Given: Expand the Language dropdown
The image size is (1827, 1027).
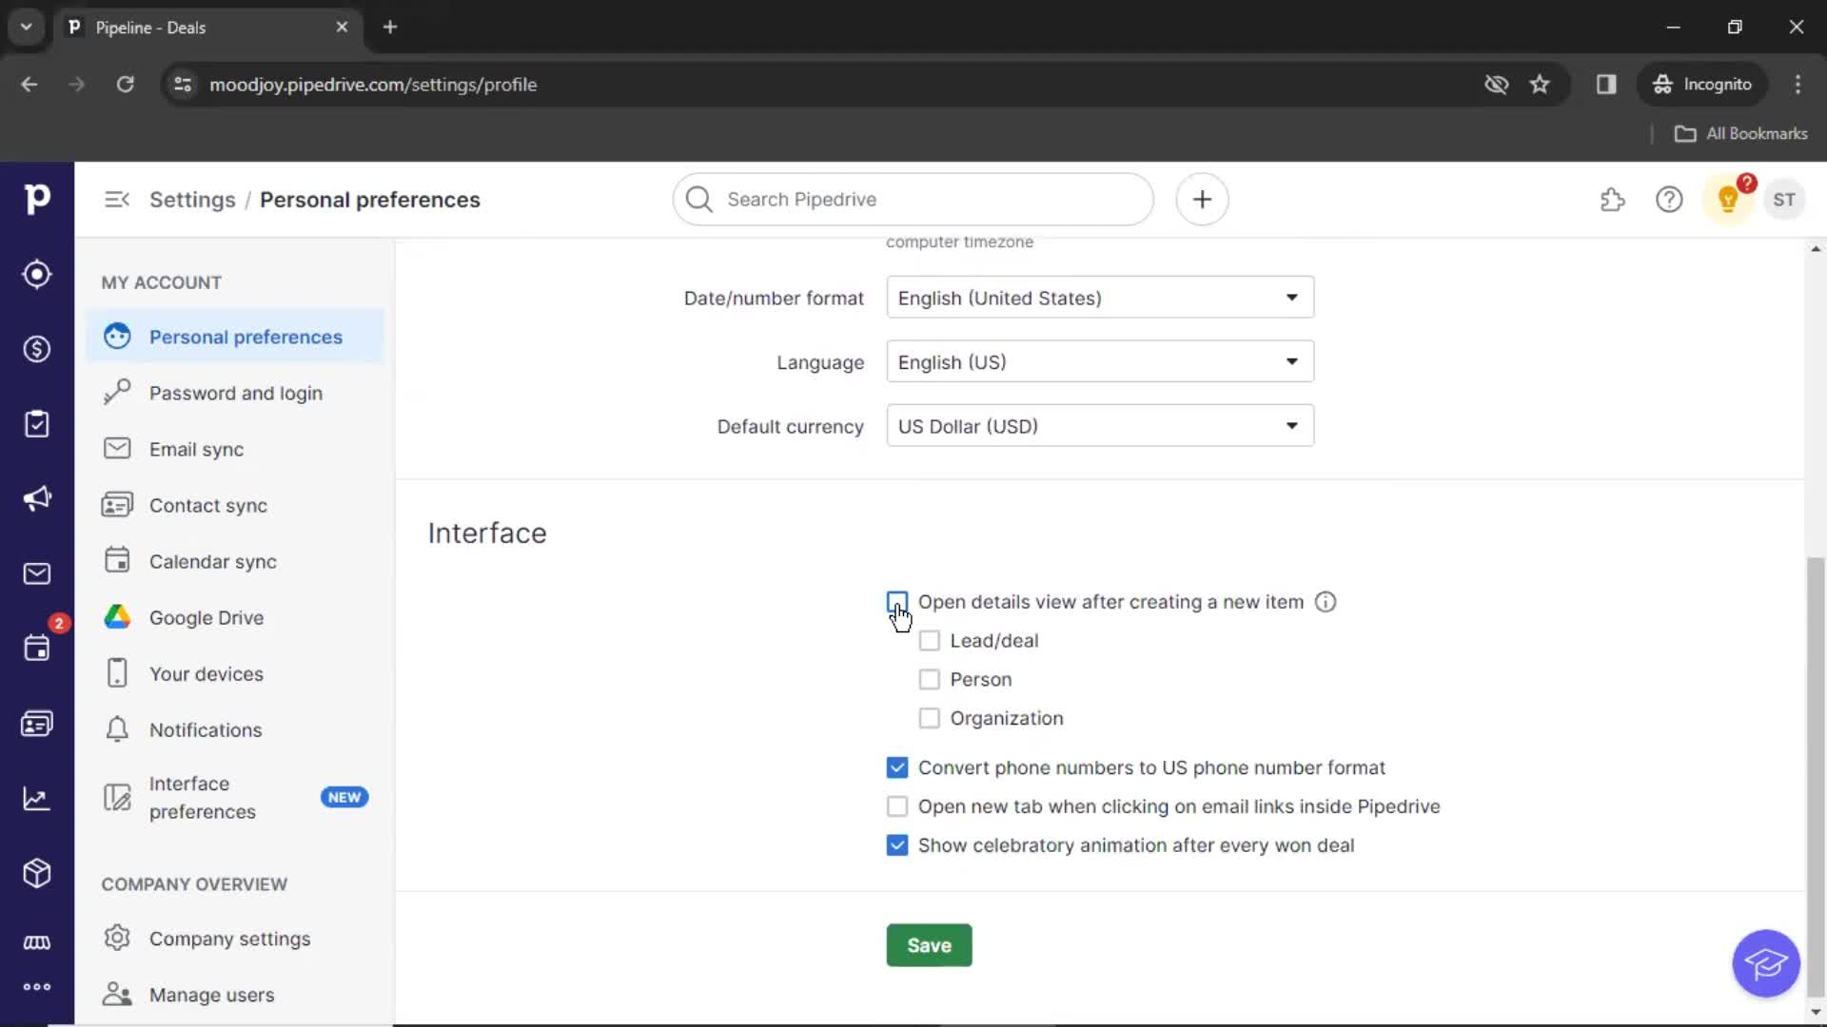Looking at the screenshot, I should pyautogui.click(x=1099, y=362).
